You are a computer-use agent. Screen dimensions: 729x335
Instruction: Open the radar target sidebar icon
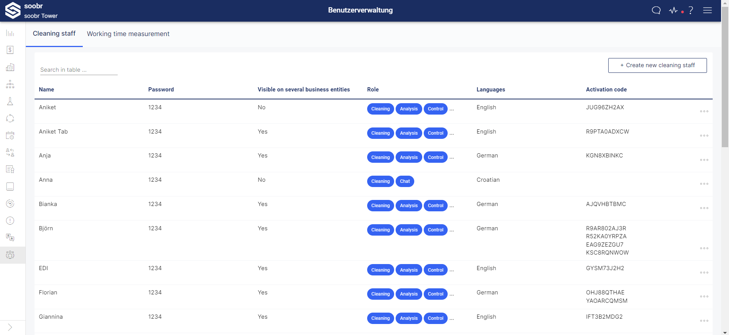pos(10,204)
